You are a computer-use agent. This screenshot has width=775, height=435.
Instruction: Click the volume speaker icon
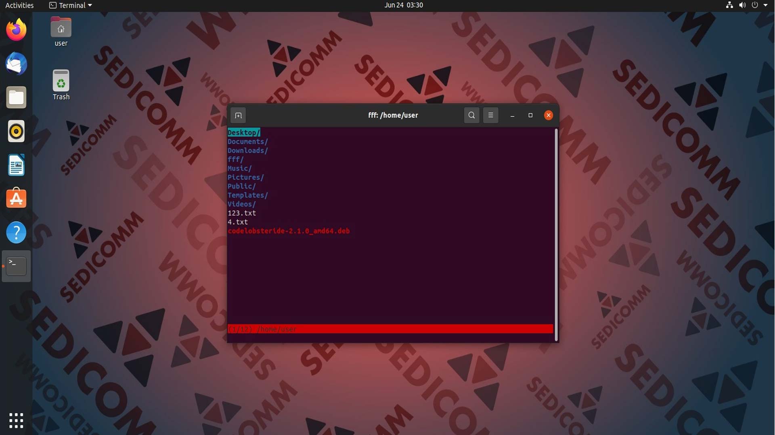[x=742, y=5]
